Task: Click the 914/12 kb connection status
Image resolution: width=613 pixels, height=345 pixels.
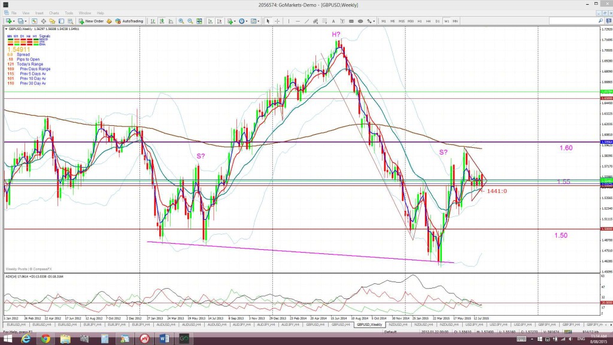Action: click(x=591, y=332)
